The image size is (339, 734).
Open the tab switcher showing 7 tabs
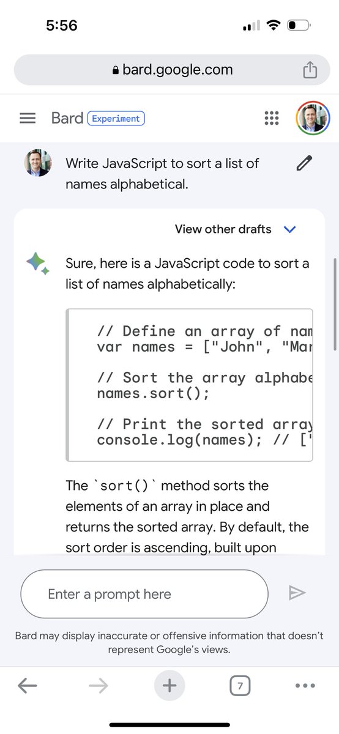[x=240, y=686]
